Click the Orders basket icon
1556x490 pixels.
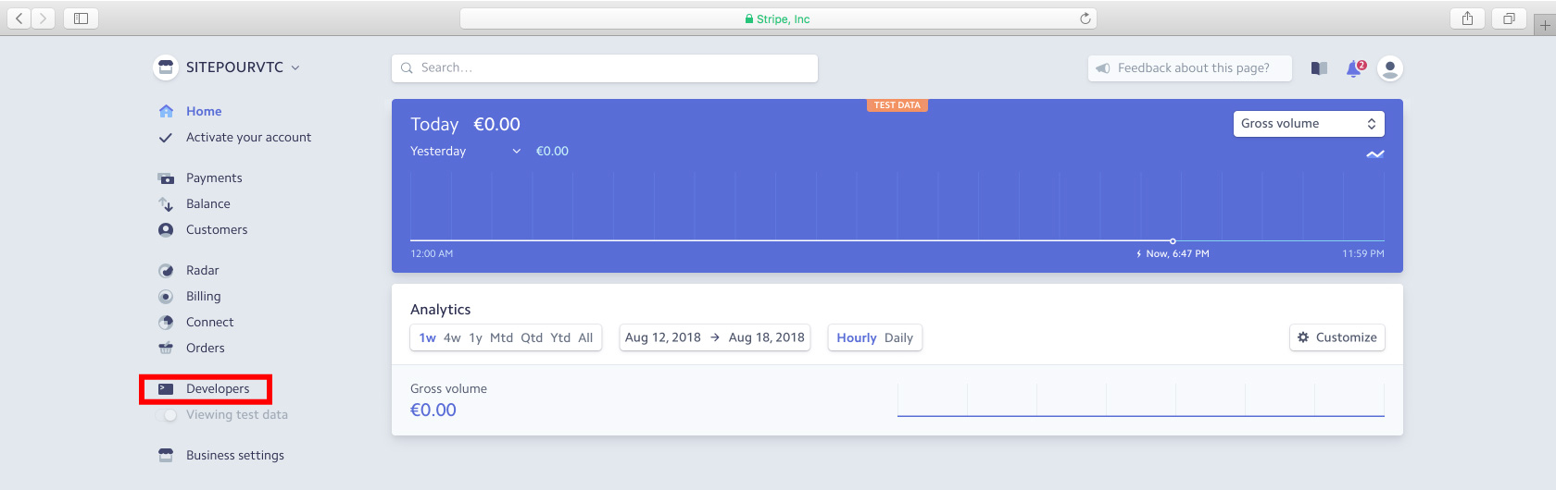[x=166, y=349]
